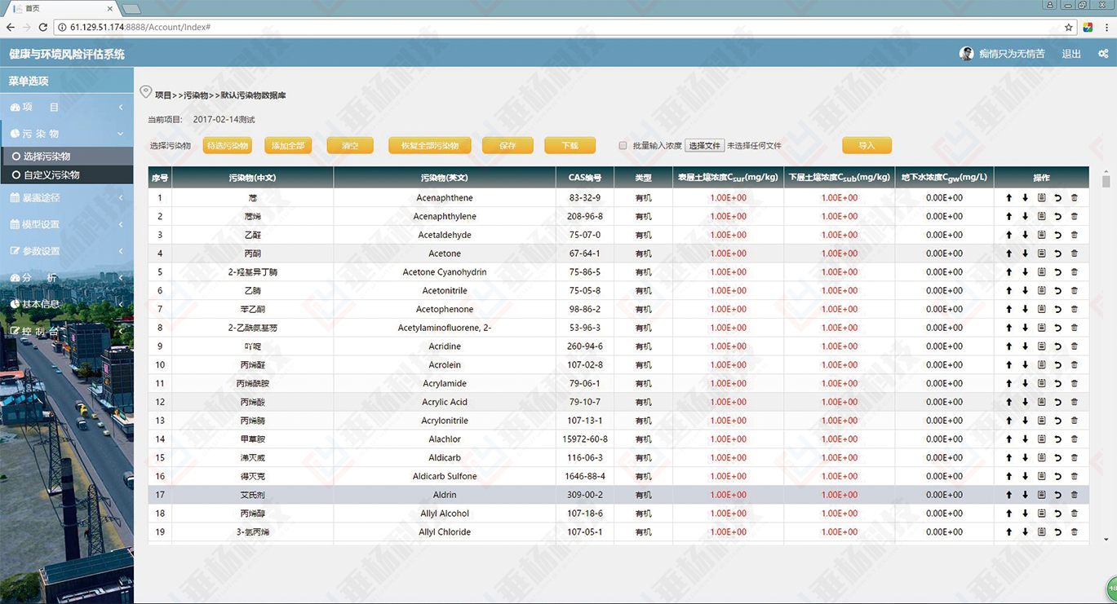The image size is (1117, 604).
Task: Click scrollbar down arrow beside table
Action: click(1106, 539)
